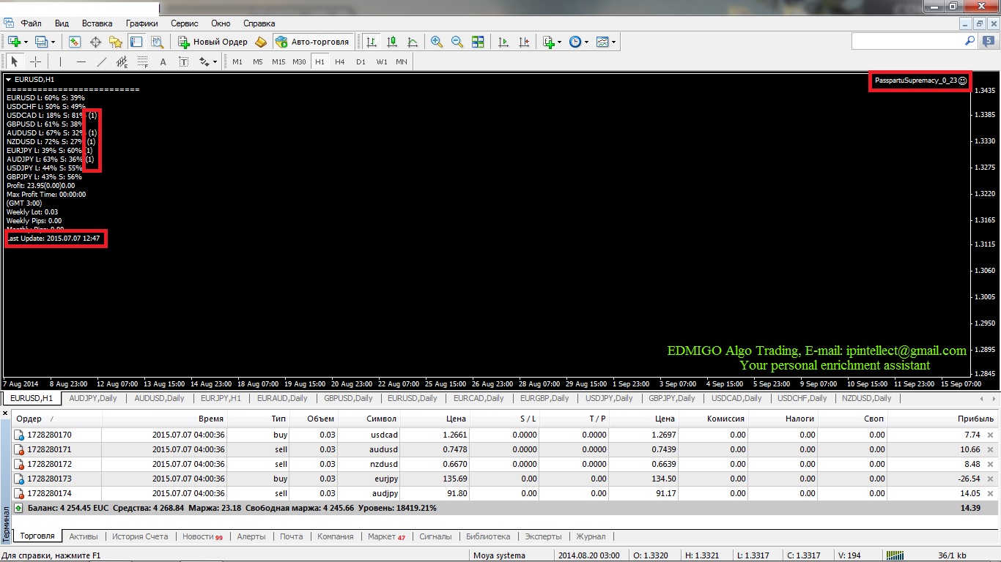Switch to GBPUSD,Daily chart tab

click(x=348, y=399)
